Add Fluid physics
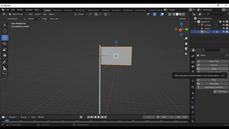229x129 pixels. click(x=212, y=80)
